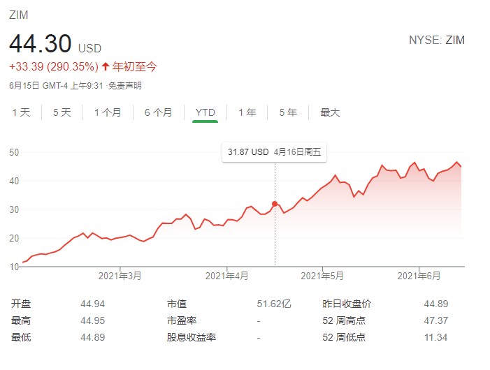Select the 5 天 time range tab
Viewport: 490px width, 370px height.
coord(62,112)
